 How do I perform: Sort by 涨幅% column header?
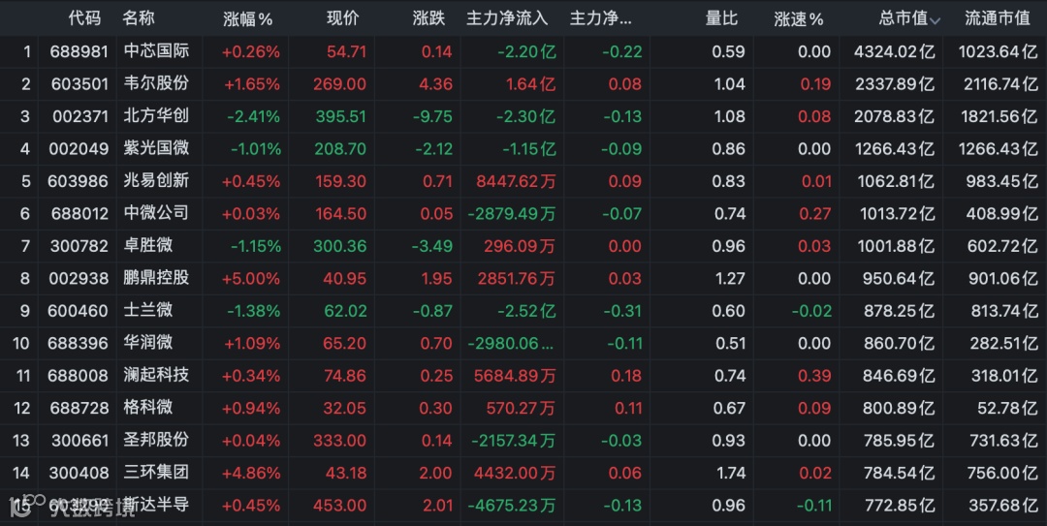coord(248,19)
